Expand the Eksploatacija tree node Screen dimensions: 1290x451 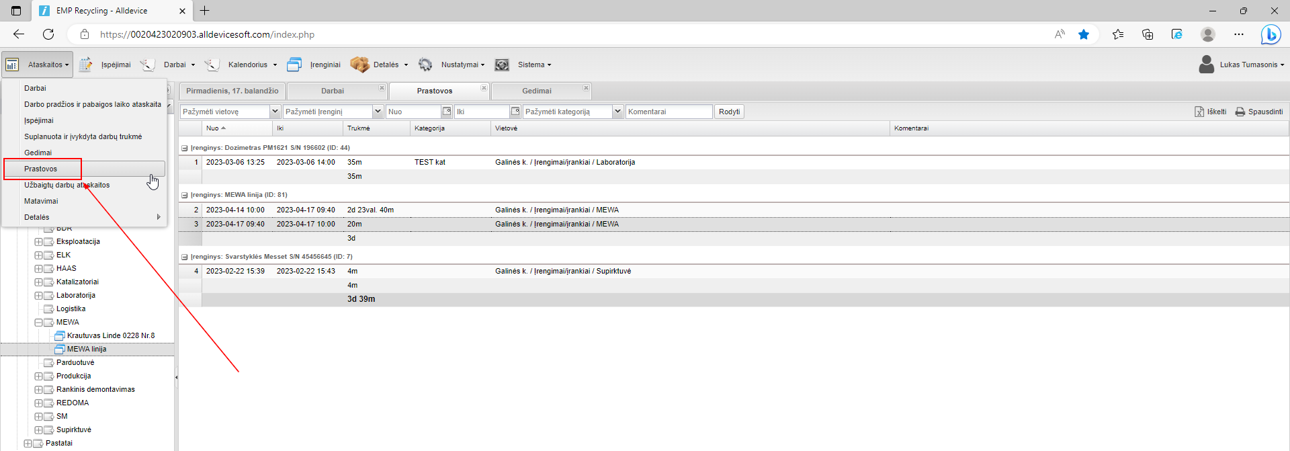click(x=38, y=241)
